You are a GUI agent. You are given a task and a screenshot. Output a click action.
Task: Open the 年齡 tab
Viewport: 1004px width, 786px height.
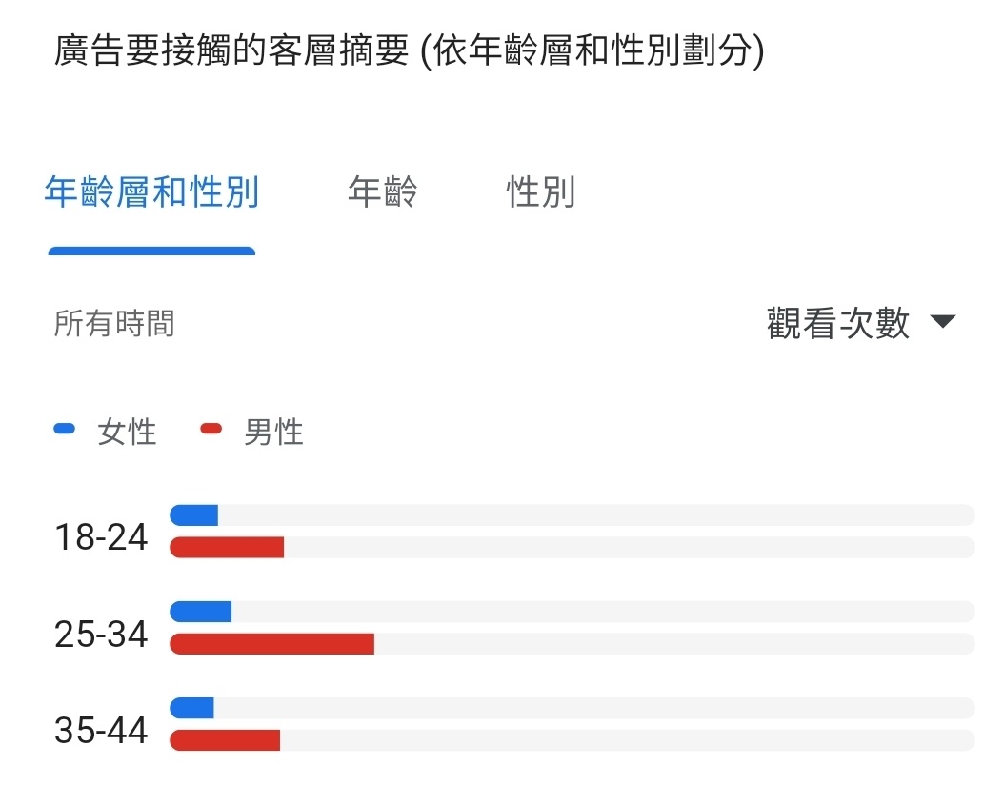(x=382, y=191)
